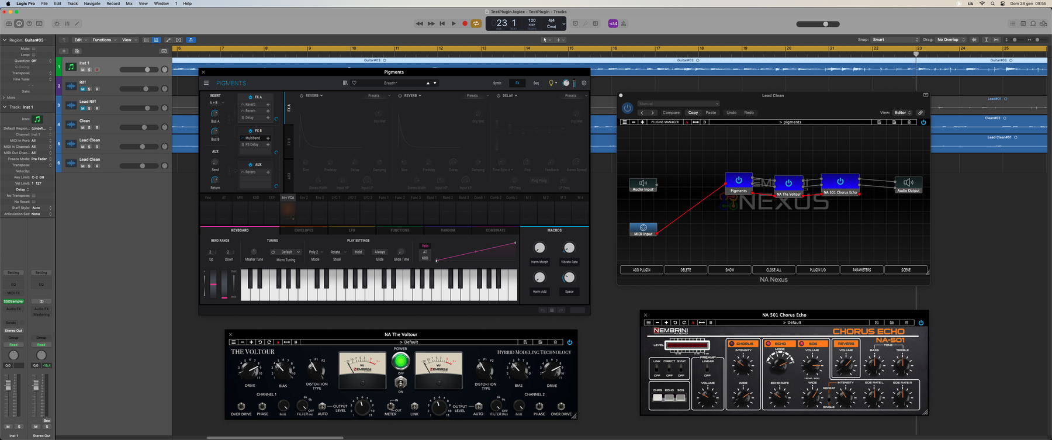Expand the More section in Region inspector
This screenshot has width=1052, height=440.
pyautogui.click(x=5, y=98)
